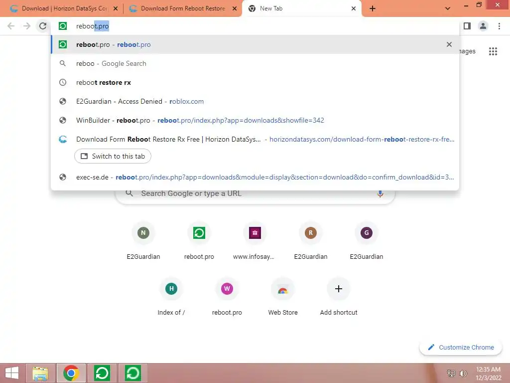Select the E2Guardian - Access Denied suggestion

tap(255, 101)
